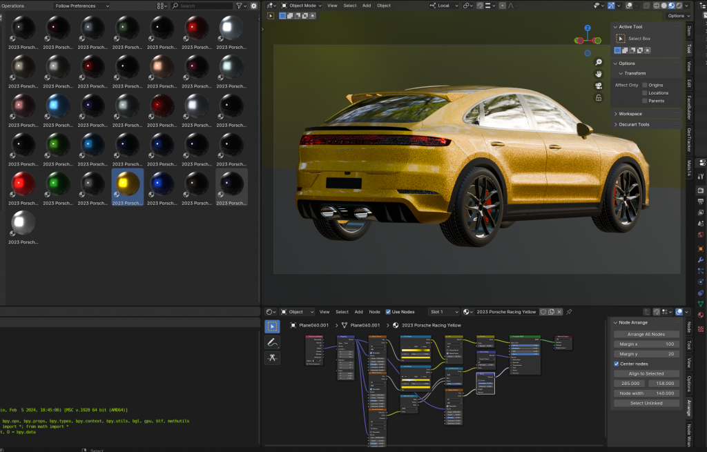Click the zoom magnifier icon in viewport
Screen dimensions: 707x452
(599, 62)
